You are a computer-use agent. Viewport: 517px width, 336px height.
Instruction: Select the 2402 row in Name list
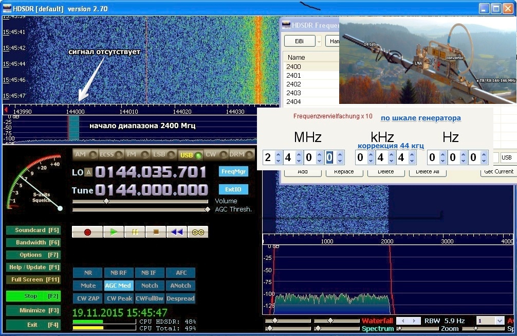tap(311, 84)
